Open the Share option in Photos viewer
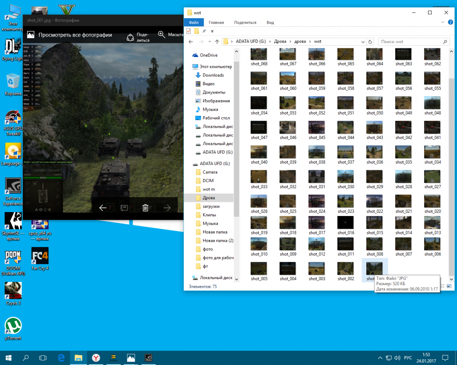The image size is (457, 365). tap(137, 37)
